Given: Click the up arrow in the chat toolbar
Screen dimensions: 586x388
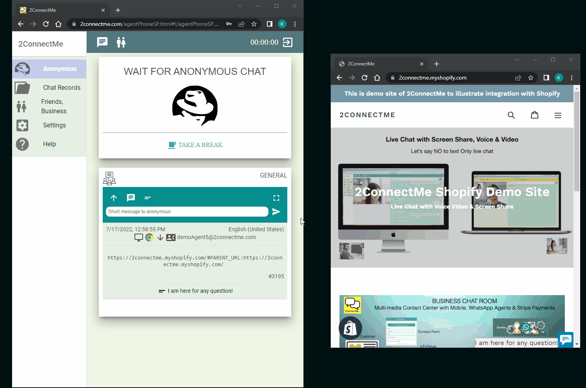Looking at the screenshot, I should point(114,198).
